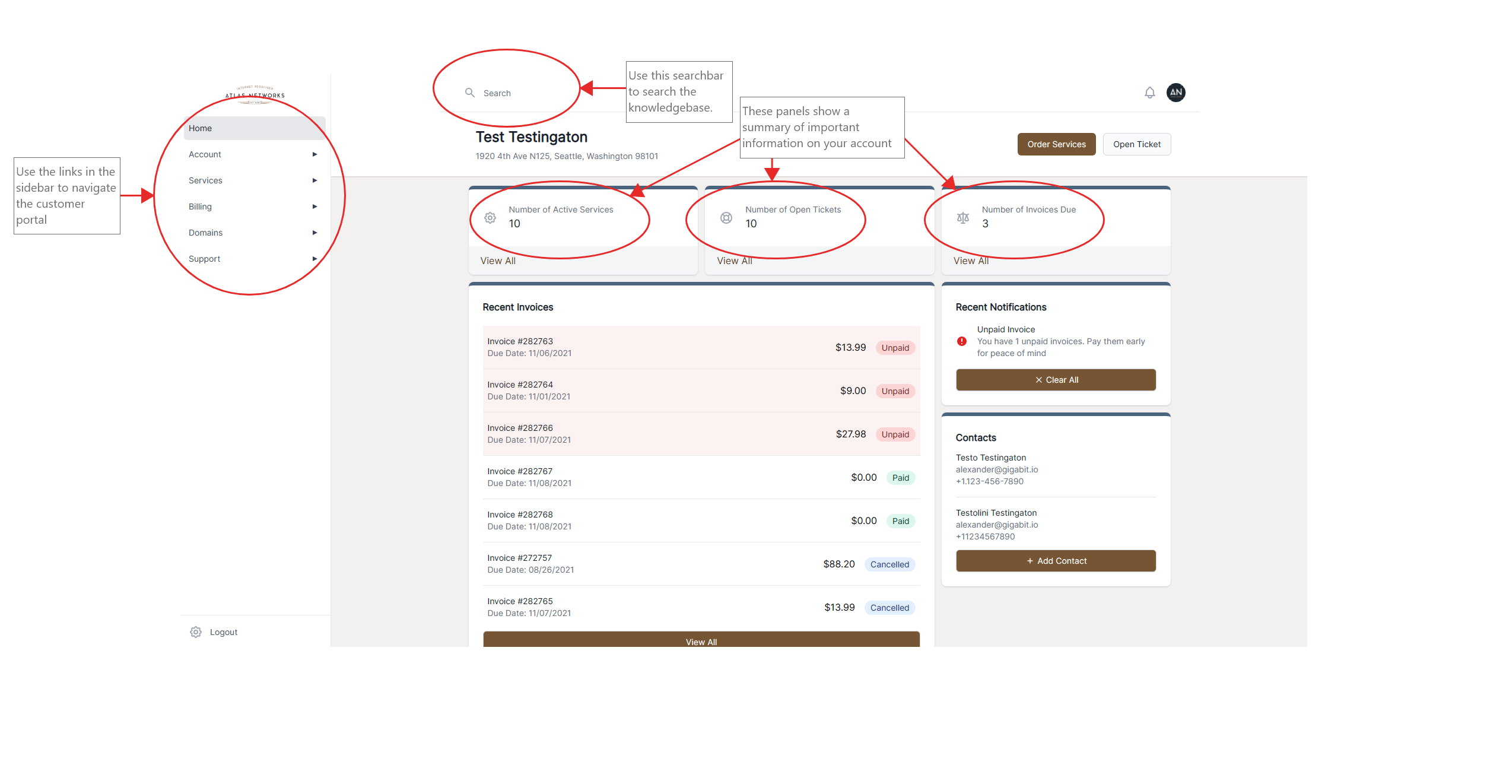Click View All under Recent Invoices
Viewport: 1487px width, 765px height.
click(x=701, y=641)
